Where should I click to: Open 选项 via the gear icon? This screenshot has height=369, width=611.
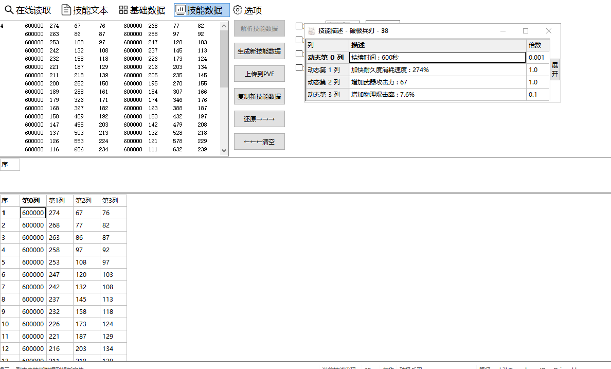tap(237, 10)
